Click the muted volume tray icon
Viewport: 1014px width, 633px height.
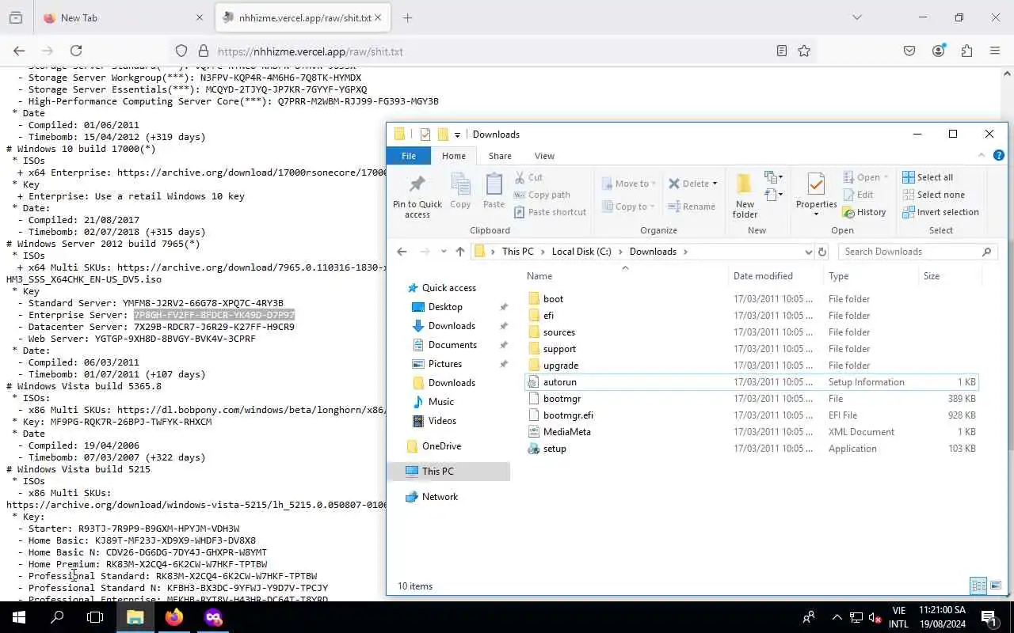(875, 617)
